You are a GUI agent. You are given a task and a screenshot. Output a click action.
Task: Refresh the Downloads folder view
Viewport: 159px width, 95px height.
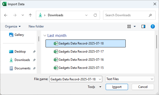(95, 15)
